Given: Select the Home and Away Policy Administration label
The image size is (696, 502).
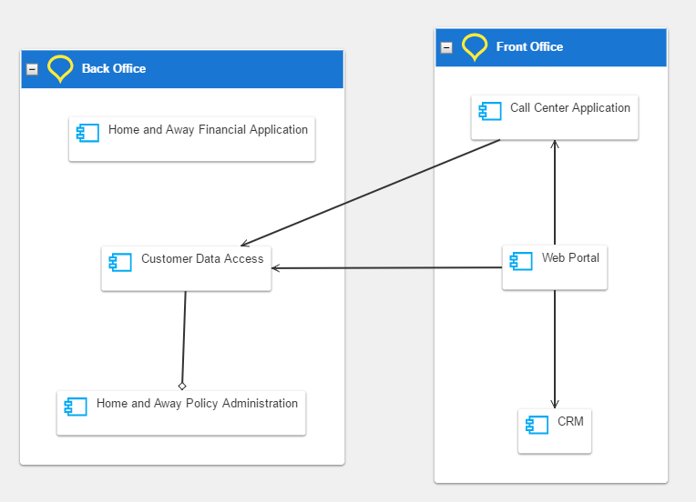Looking at the screenshot, I should pyautogui.click(x=197, y=403).
